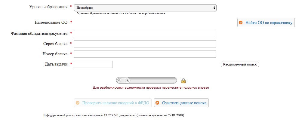
Task: Click the red slider unlock instruction text
Action: click(151, 88)
